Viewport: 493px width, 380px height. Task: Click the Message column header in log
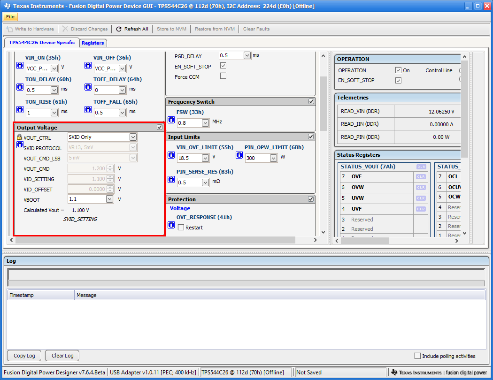[x=86, y=295]
